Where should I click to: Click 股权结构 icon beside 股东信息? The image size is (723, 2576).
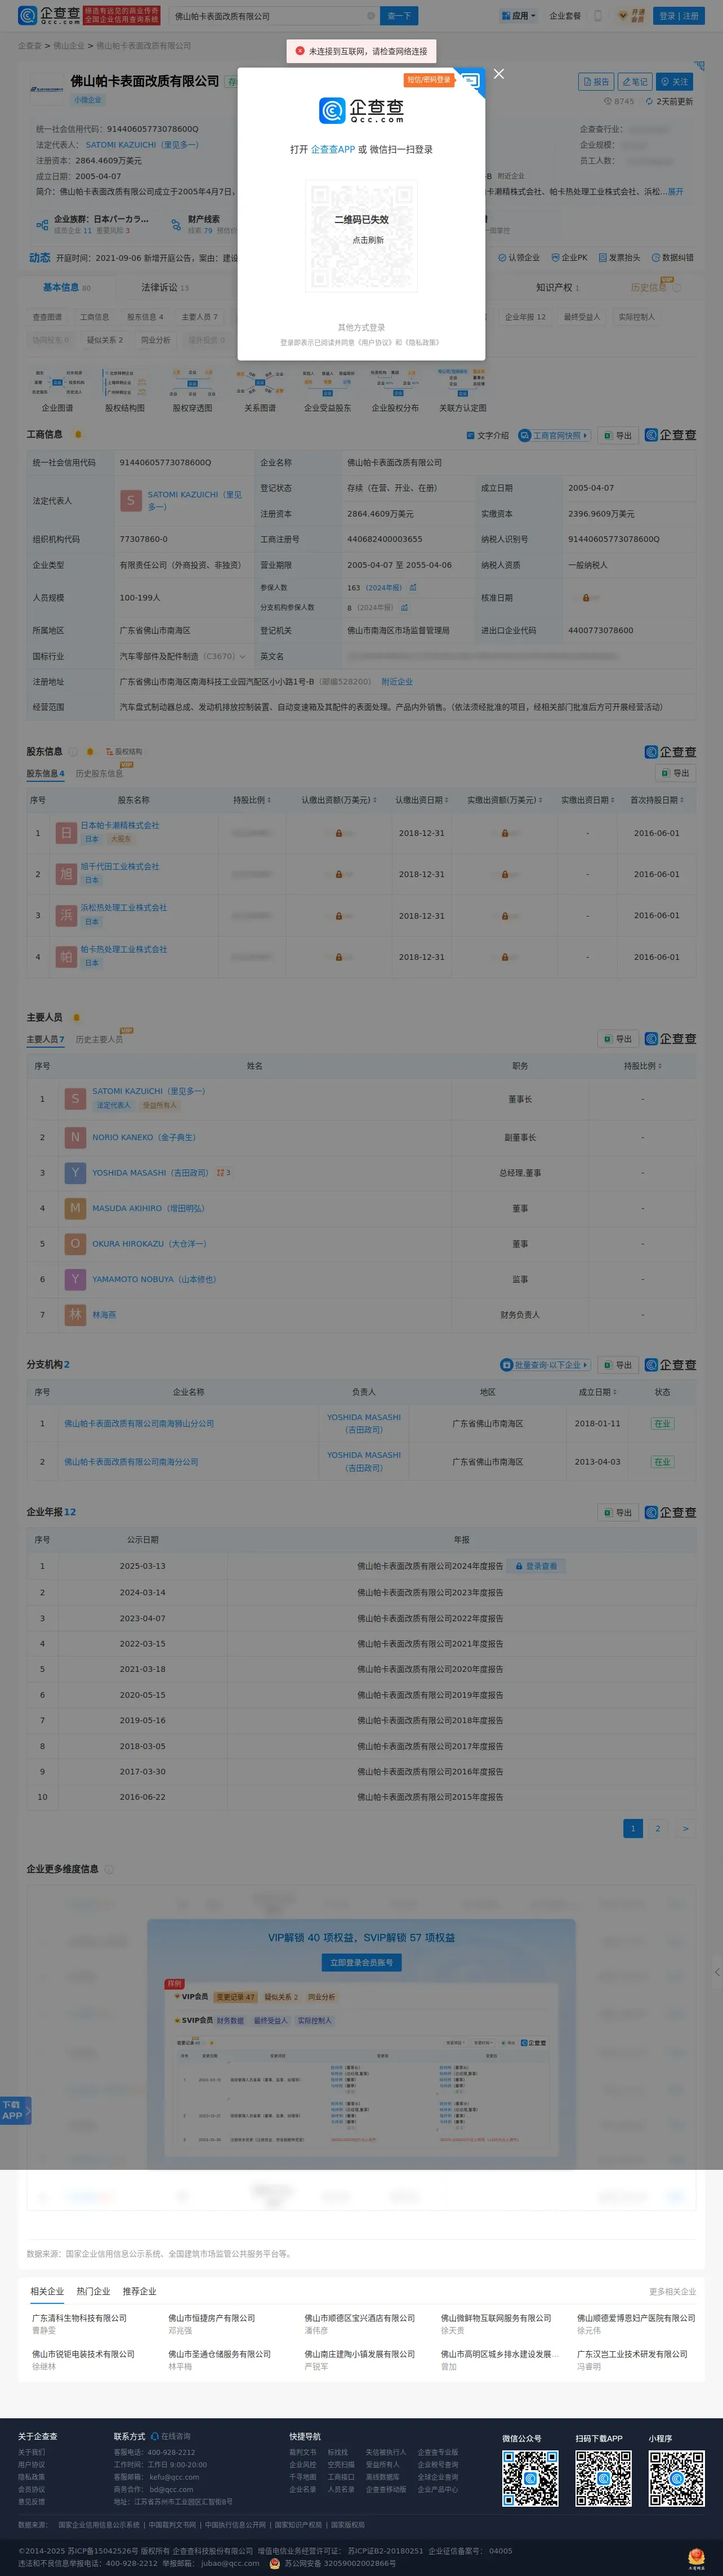[124, 752]
